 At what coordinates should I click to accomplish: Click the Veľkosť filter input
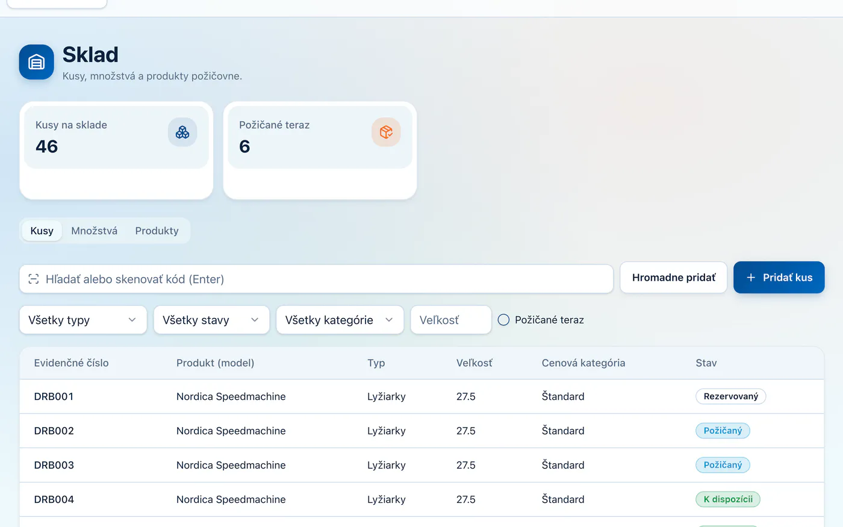click(451, 320)
